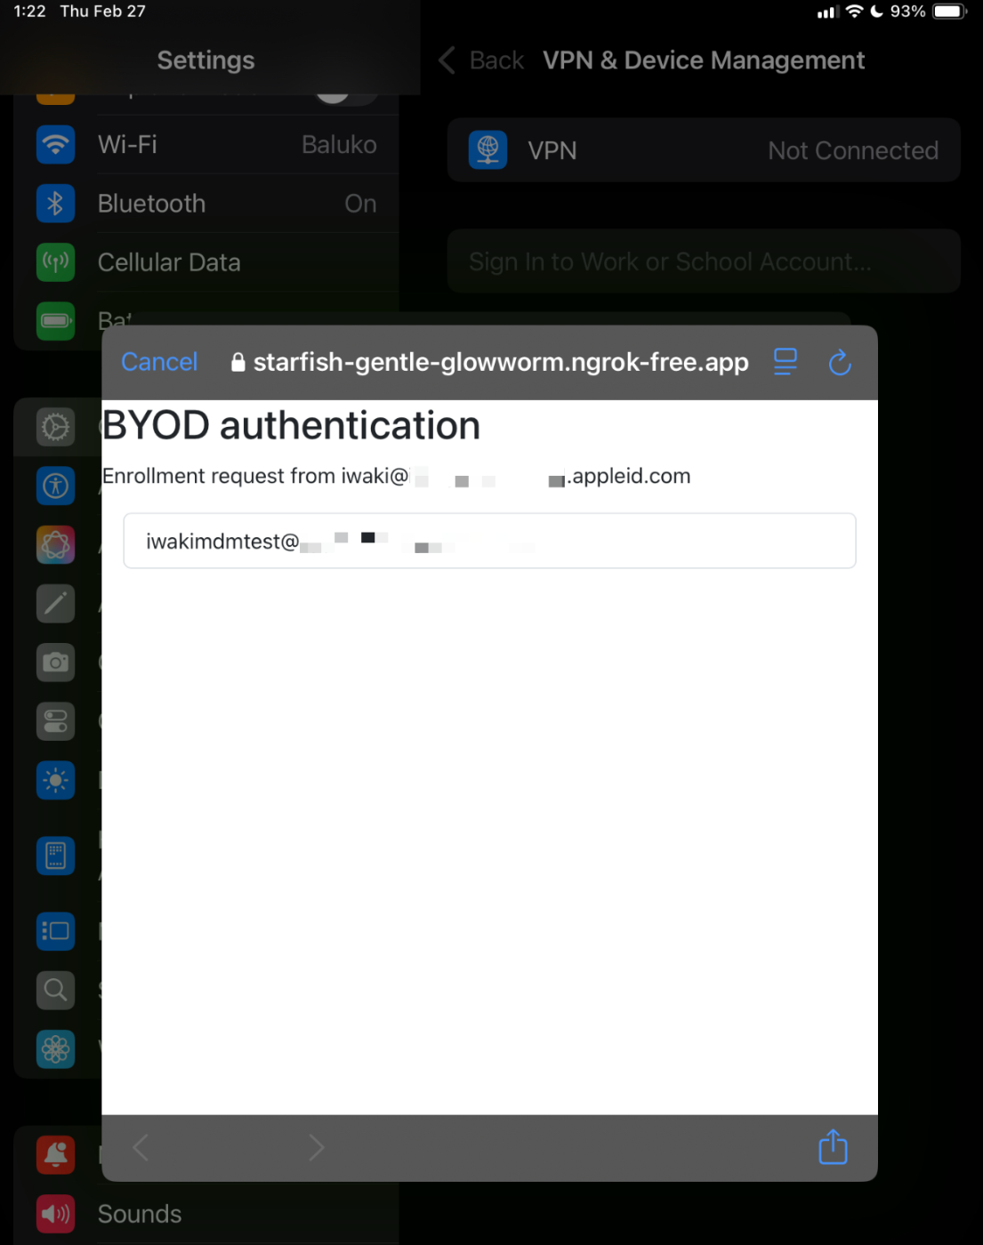Image resolution: width=983 pixels, height=1245 pixels.
Task: Tap the battery percentage in status bar
Action: 907,12
